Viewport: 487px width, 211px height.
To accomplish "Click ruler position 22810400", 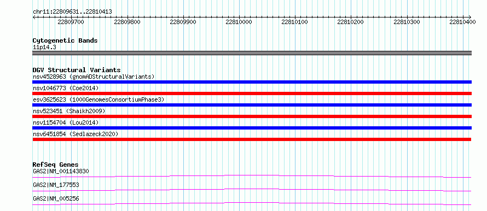I will pos(462,22).
